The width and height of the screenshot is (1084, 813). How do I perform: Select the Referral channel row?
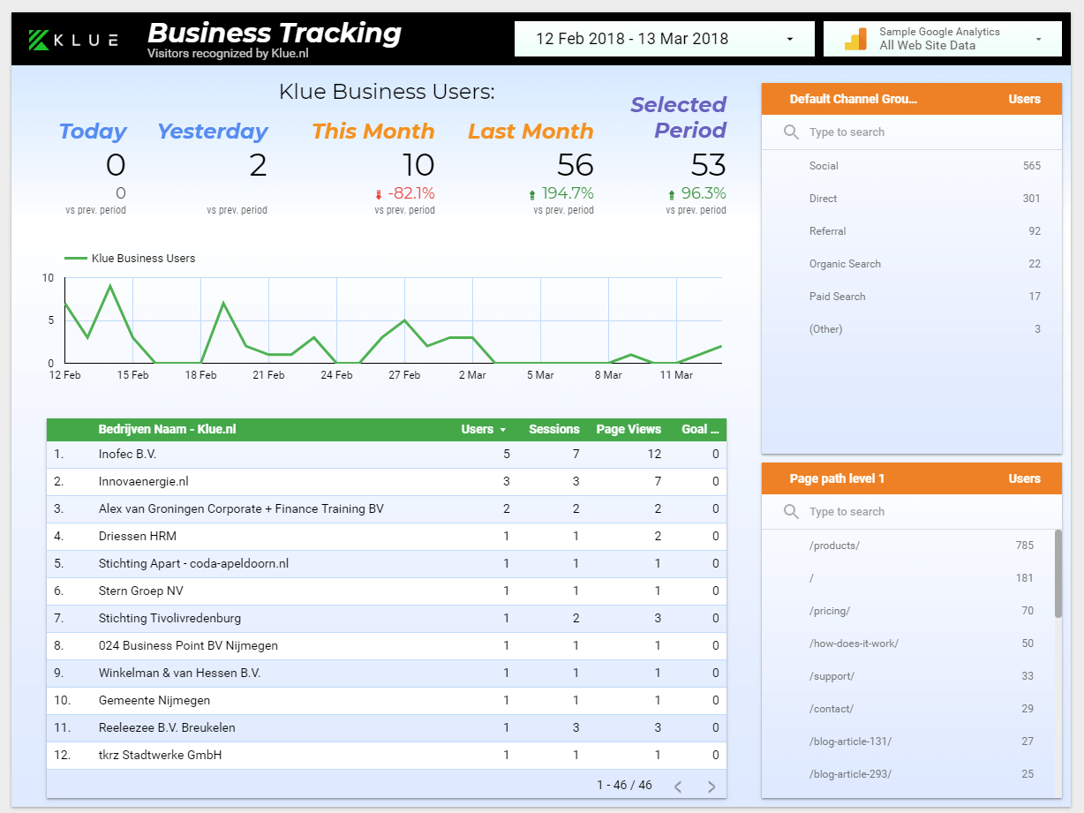(912, 231)
